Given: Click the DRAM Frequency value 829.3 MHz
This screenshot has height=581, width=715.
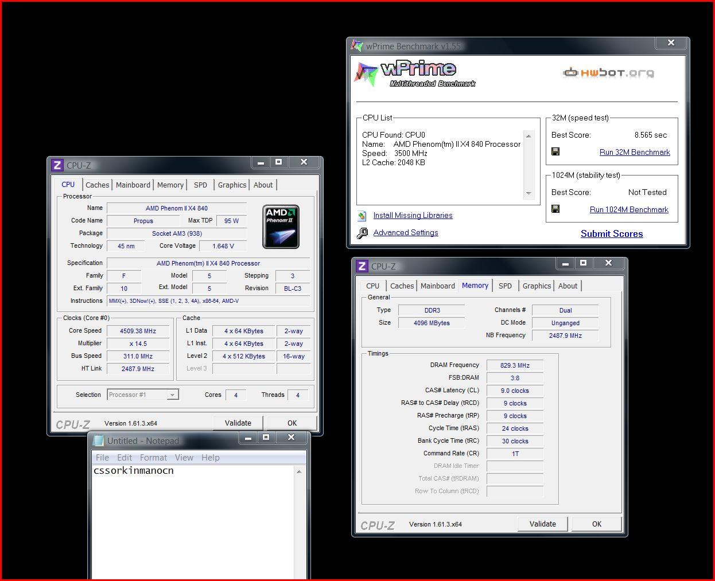Looking at the screenshot, I should 515,365.
